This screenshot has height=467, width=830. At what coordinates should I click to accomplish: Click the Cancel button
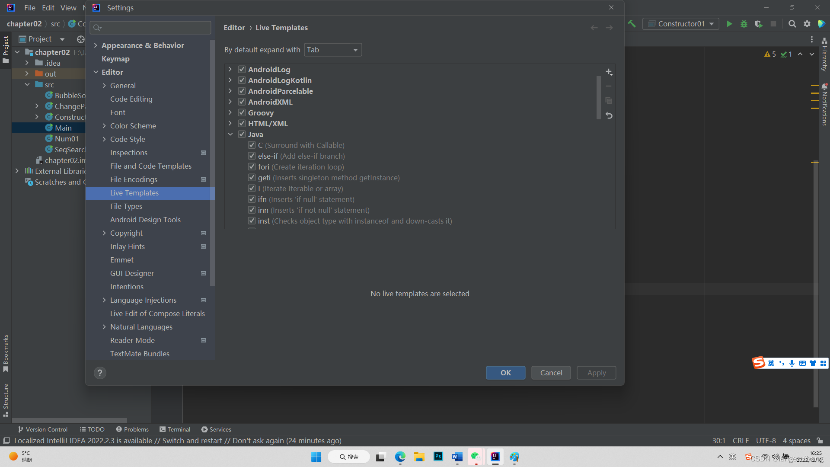(x=551, y=373)
